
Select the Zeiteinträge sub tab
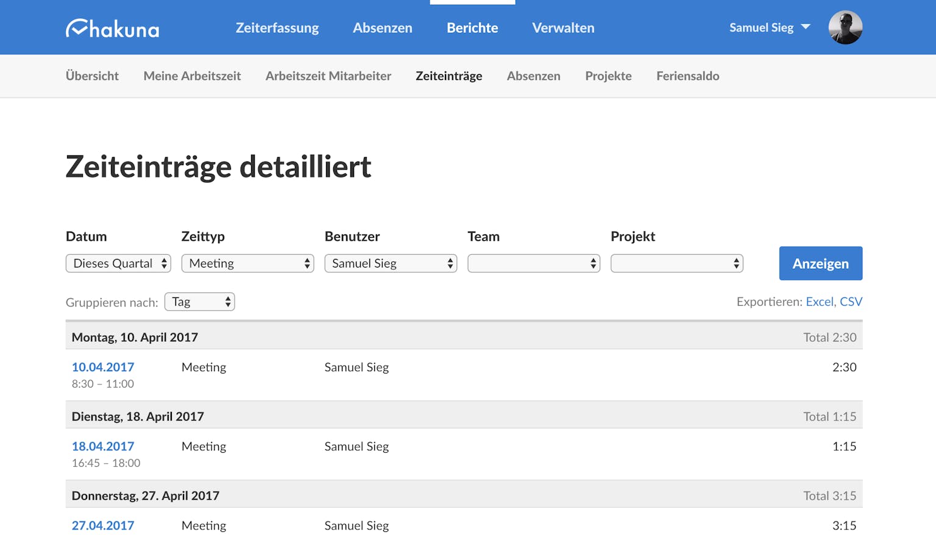(449, 76)
